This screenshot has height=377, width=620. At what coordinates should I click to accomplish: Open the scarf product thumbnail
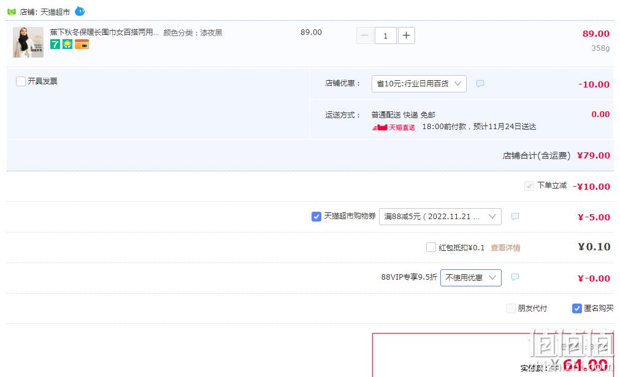click(x=28, y=42)
